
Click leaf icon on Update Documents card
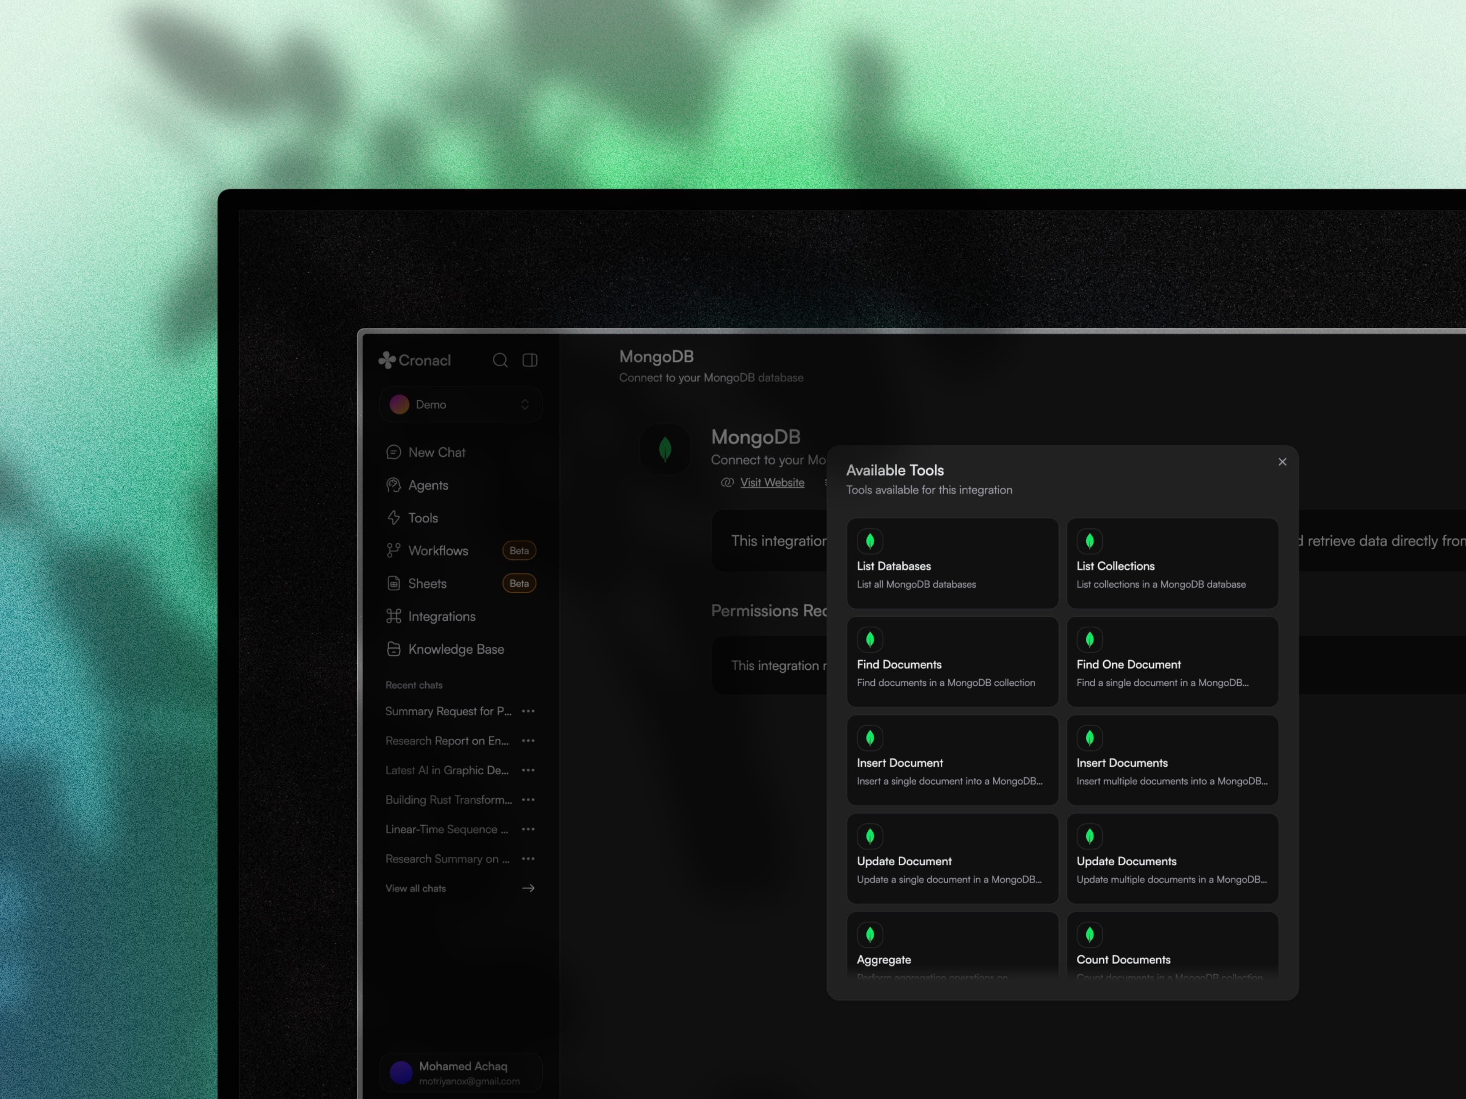[1090, 837]
